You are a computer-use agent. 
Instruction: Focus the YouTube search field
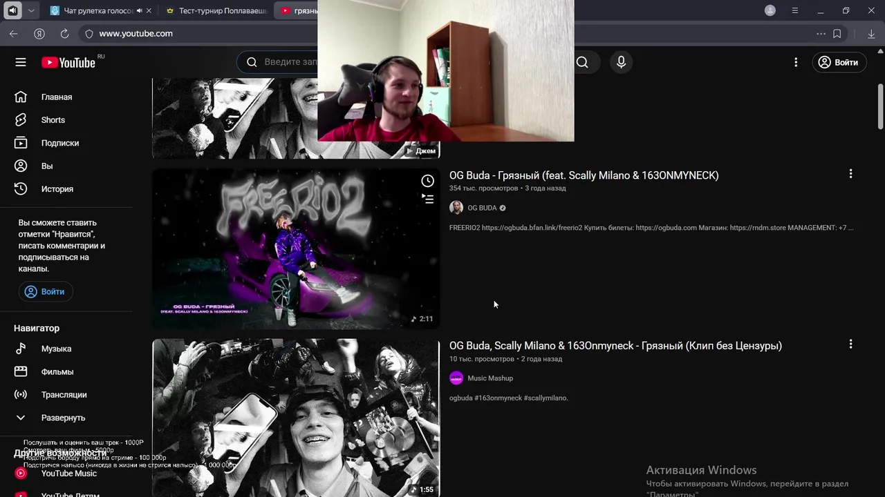point(290,62)
